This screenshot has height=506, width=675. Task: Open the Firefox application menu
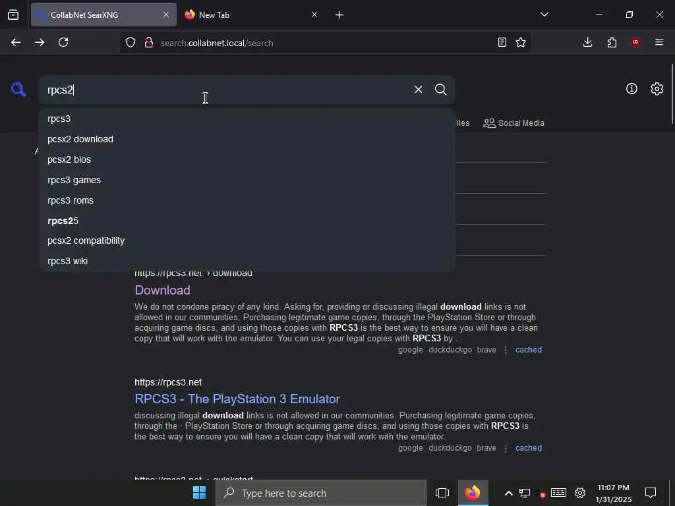pyautogui.click(x=659, y=42)
